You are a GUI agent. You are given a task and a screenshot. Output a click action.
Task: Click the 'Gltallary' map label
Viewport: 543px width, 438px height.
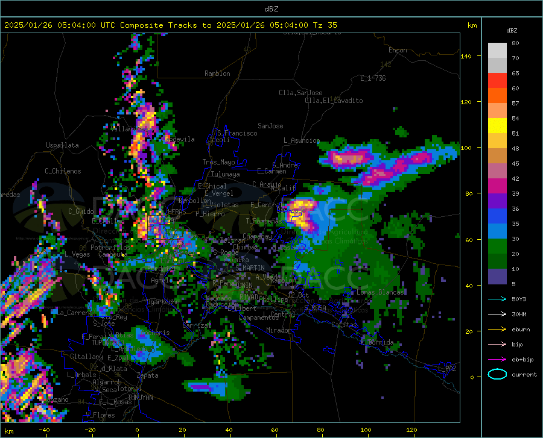pos(86,357)
